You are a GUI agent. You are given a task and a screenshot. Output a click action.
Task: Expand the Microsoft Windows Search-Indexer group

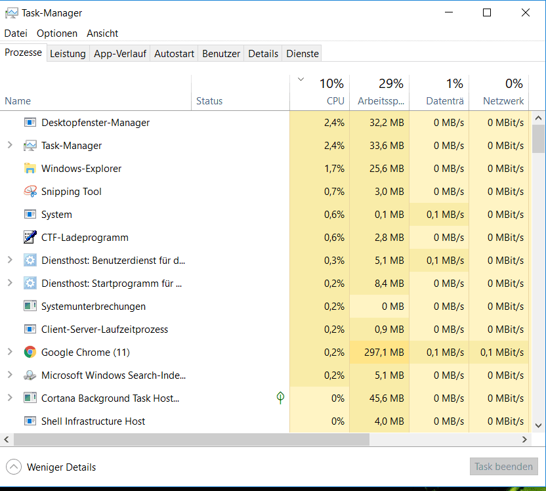tap(10, 375)
